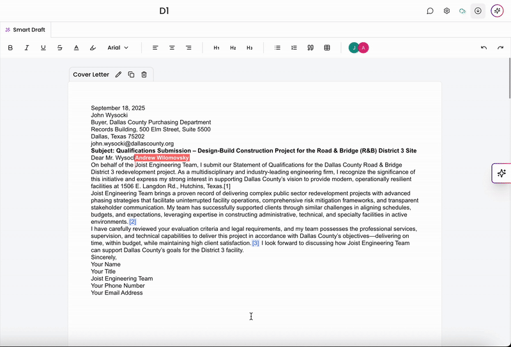Align text to the right
511x347 pixels.
188,48
